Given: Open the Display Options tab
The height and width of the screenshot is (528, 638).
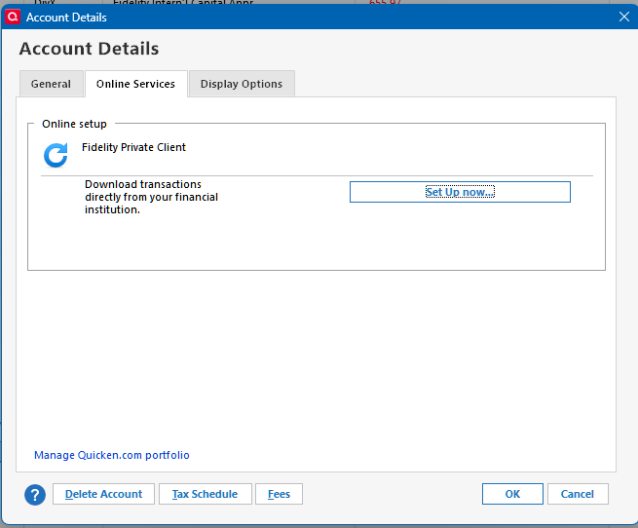Looking at the screenshot, I should tap(242, 84).
